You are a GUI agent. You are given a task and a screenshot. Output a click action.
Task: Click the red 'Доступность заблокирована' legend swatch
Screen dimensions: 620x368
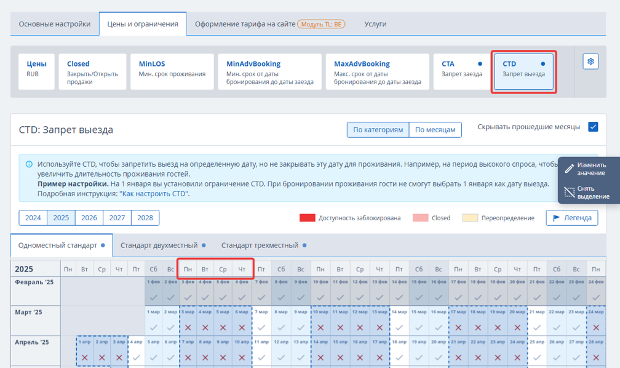(308, 218)
